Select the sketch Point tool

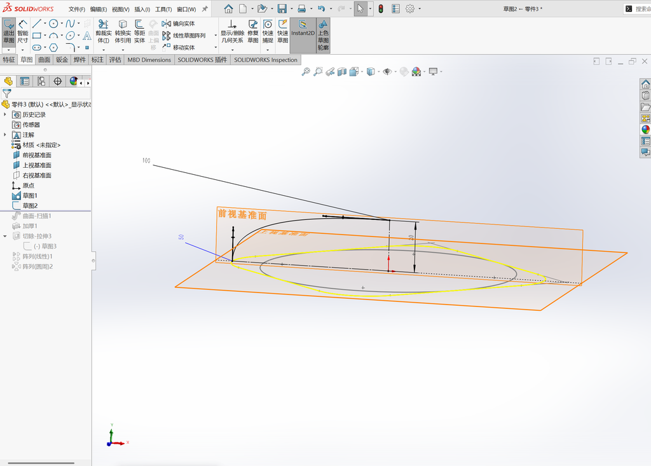[x=86, y=47]
